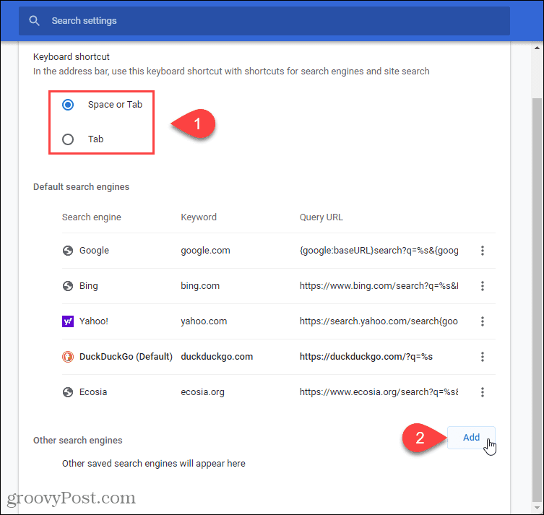Image resolution: width=544 pixels, height=515 pixels.
Task: Click the Yahoo query URL text
Action: (379, 321)
